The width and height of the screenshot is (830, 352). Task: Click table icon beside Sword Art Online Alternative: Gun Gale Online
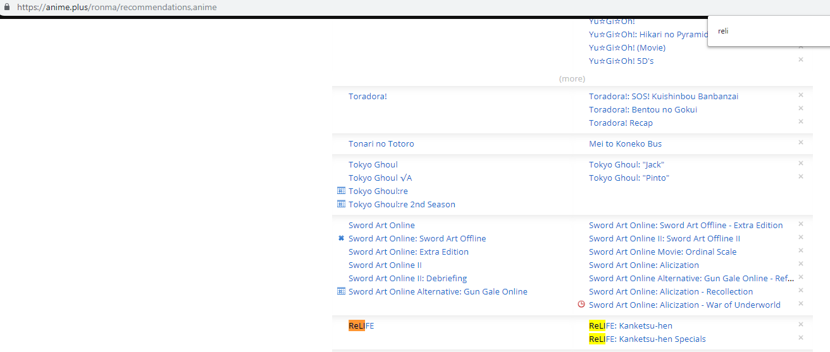pos(342,291)
